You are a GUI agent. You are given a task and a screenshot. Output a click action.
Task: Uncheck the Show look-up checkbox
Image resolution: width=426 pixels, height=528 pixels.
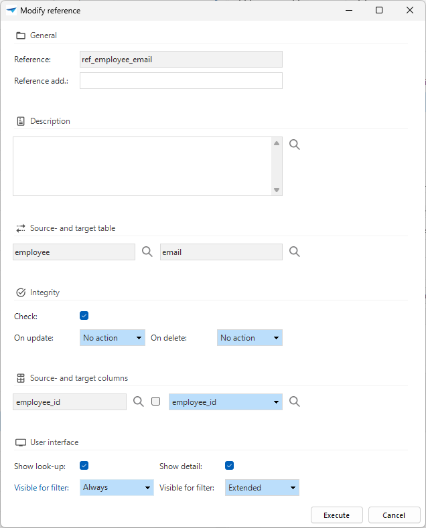(x=84, y=466)
